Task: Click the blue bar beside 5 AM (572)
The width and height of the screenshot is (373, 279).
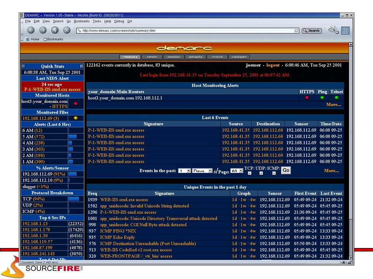Action: pos(73,137)
